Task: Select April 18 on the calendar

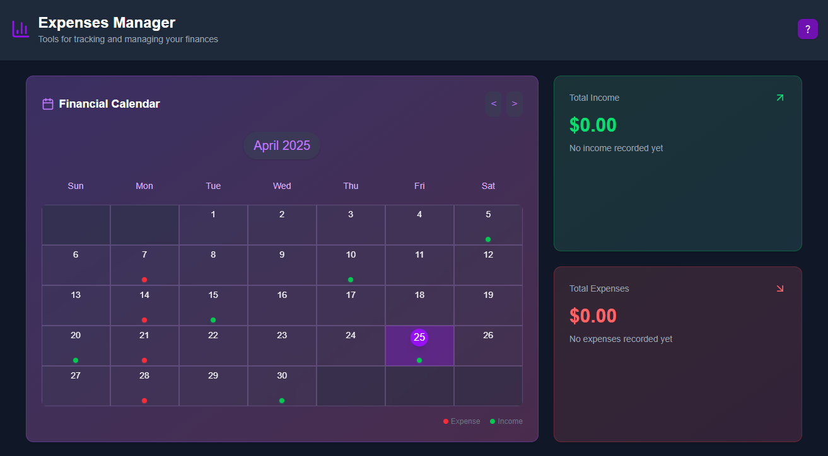Action: point(419,305)
